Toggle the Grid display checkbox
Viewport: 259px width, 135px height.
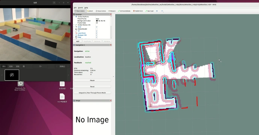pyautogui.click(x=96, y=27)
